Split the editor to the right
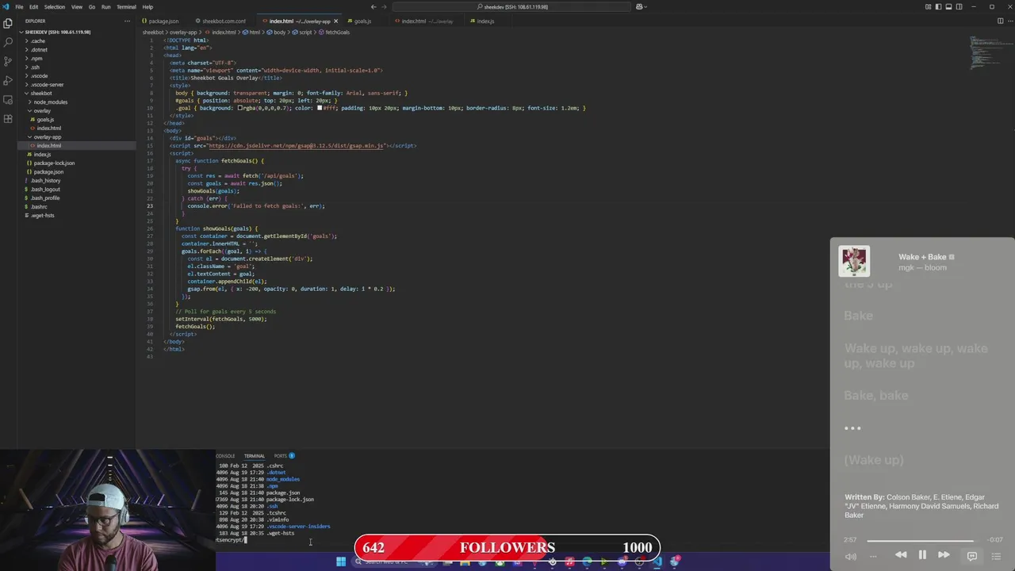 (x=1001, y=21)
